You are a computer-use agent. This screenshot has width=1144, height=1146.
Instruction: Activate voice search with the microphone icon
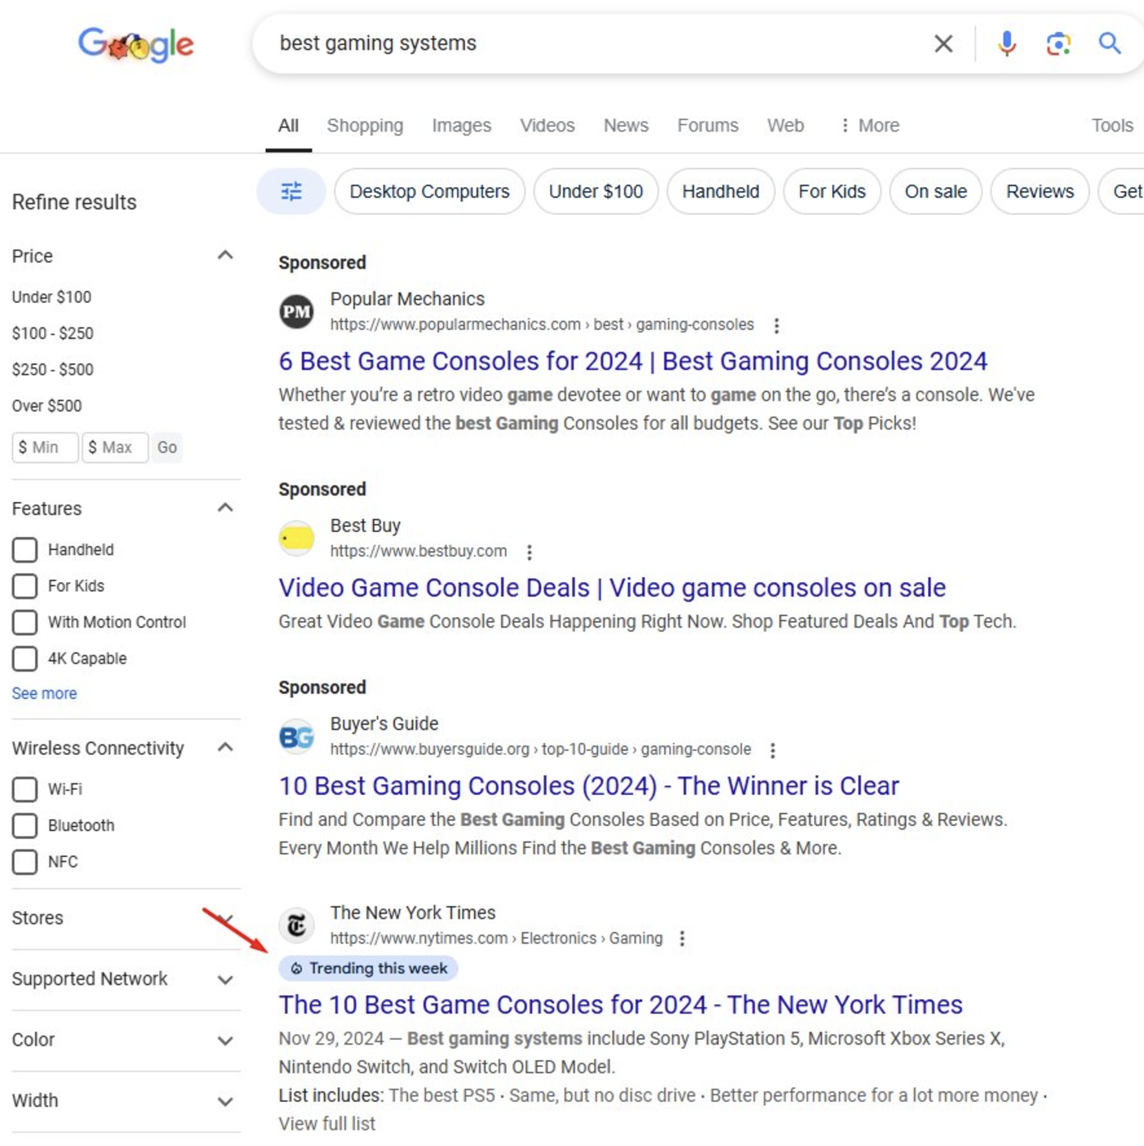[x=1007, y=43]
